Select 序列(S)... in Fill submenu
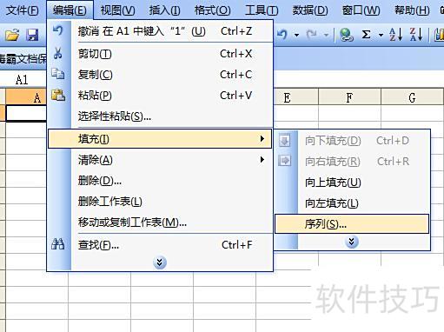The width and height of the screenshot is (444, 332). tap(352, 224)
